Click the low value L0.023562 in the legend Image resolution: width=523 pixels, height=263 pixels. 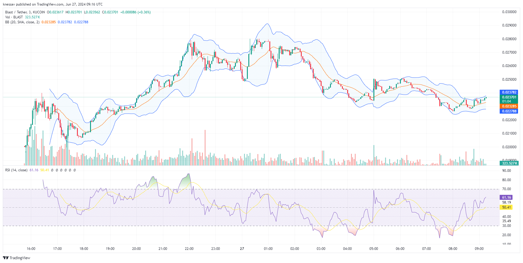92,12
